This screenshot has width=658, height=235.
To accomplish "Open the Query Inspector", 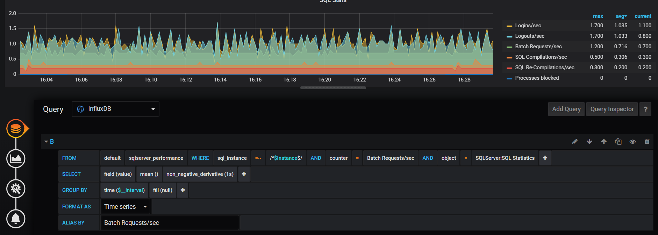I will pos(612,109).
